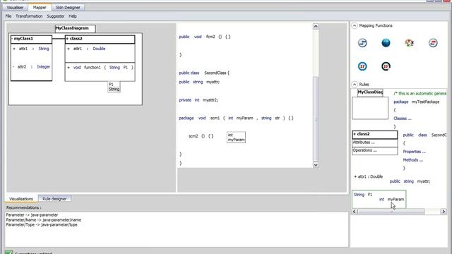Open the Transformation menu
452x254 pixels.
coord(29,16)
